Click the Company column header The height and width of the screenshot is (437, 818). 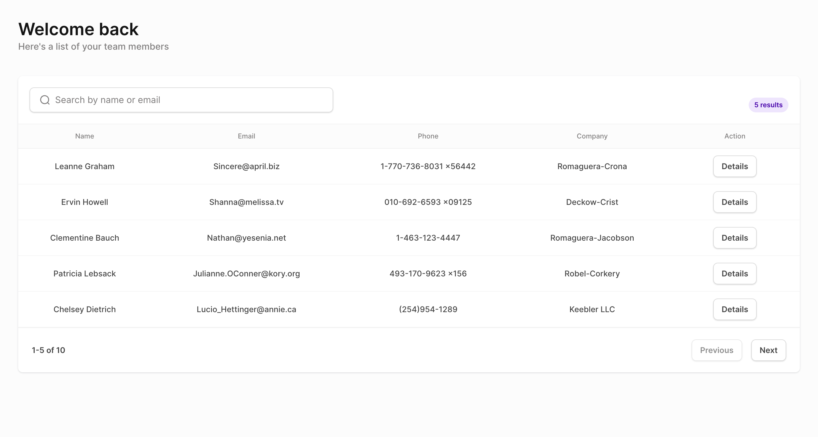[592, 136]
